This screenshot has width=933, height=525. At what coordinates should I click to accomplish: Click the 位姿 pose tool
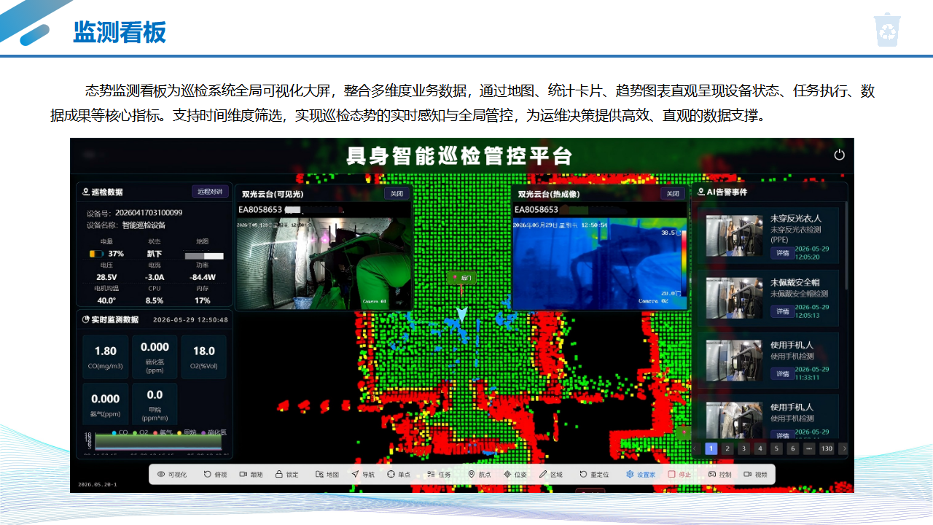[515, 474]
